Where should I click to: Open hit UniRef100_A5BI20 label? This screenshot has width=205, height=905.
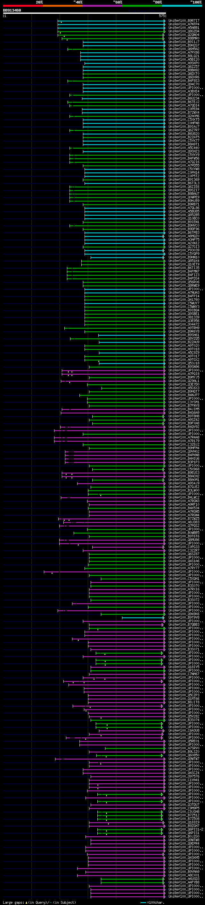184,59
